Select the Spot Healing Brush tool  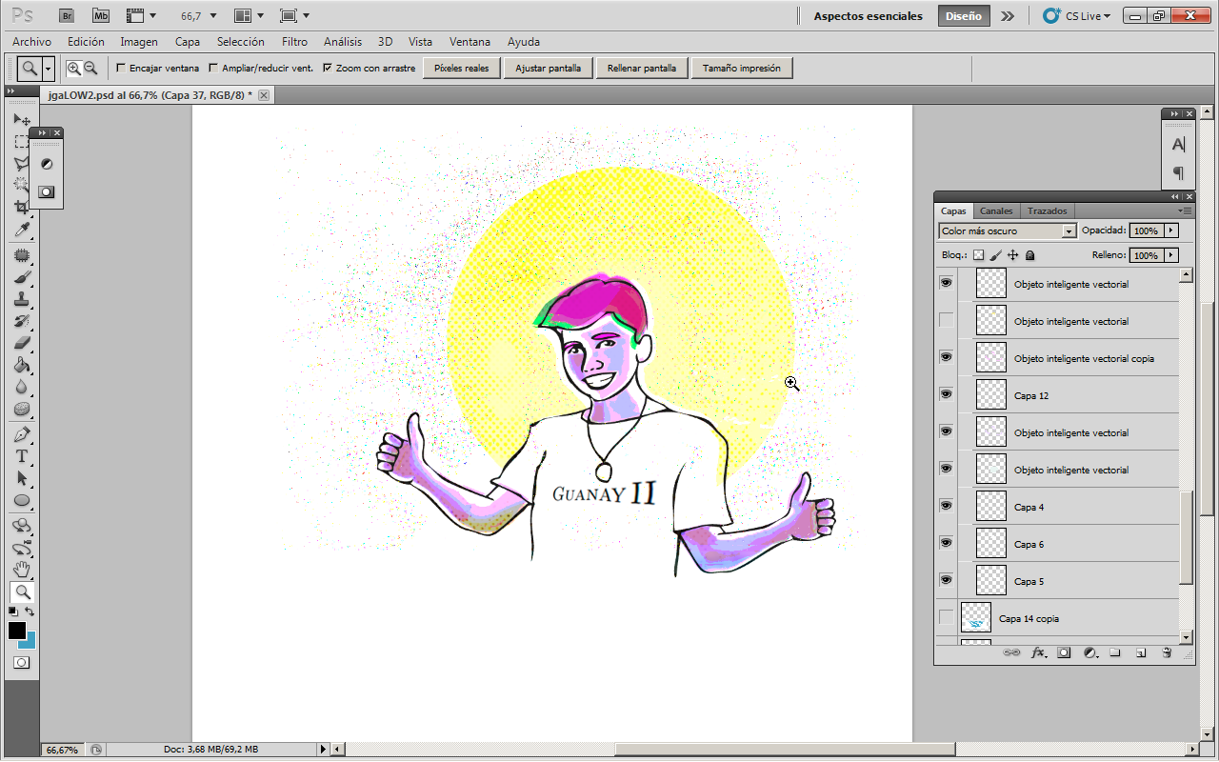(21, 255)
